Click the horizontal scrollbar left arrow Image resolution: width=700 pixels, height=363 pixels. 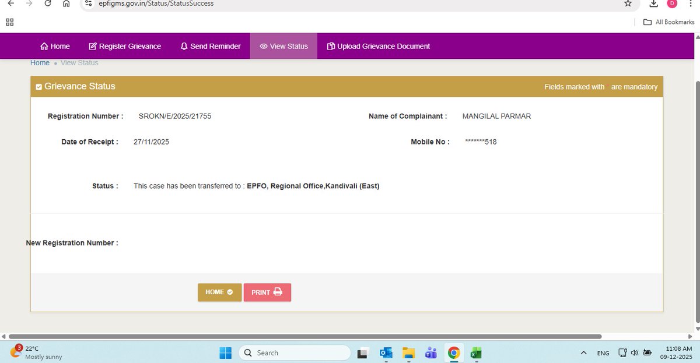4,336
